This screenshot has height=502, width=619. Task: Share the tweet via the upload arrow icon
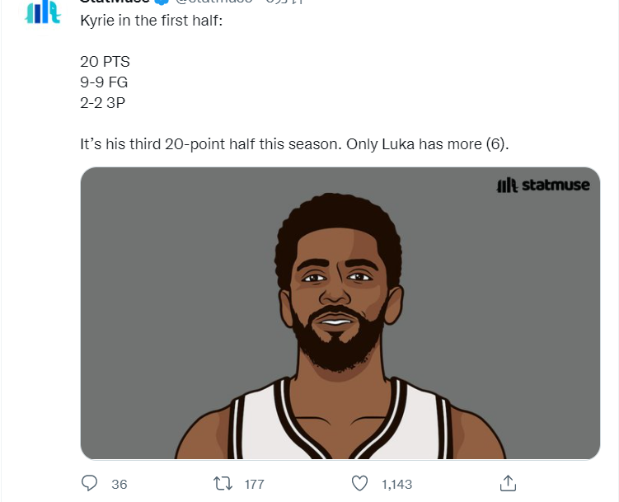pyautogui.click(x=508, y=483)
